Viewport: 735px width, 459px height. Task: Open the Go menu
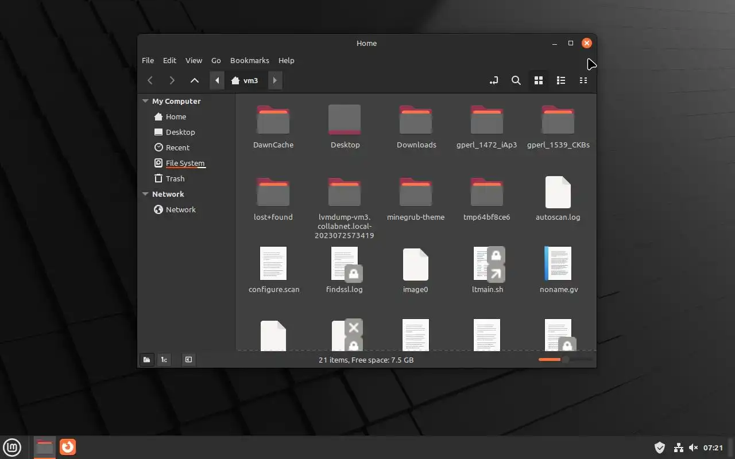(216, 60)
